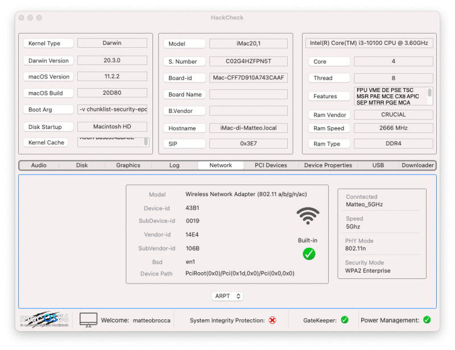Click the green Built-in checkmark icon

(x=309, y=254)
